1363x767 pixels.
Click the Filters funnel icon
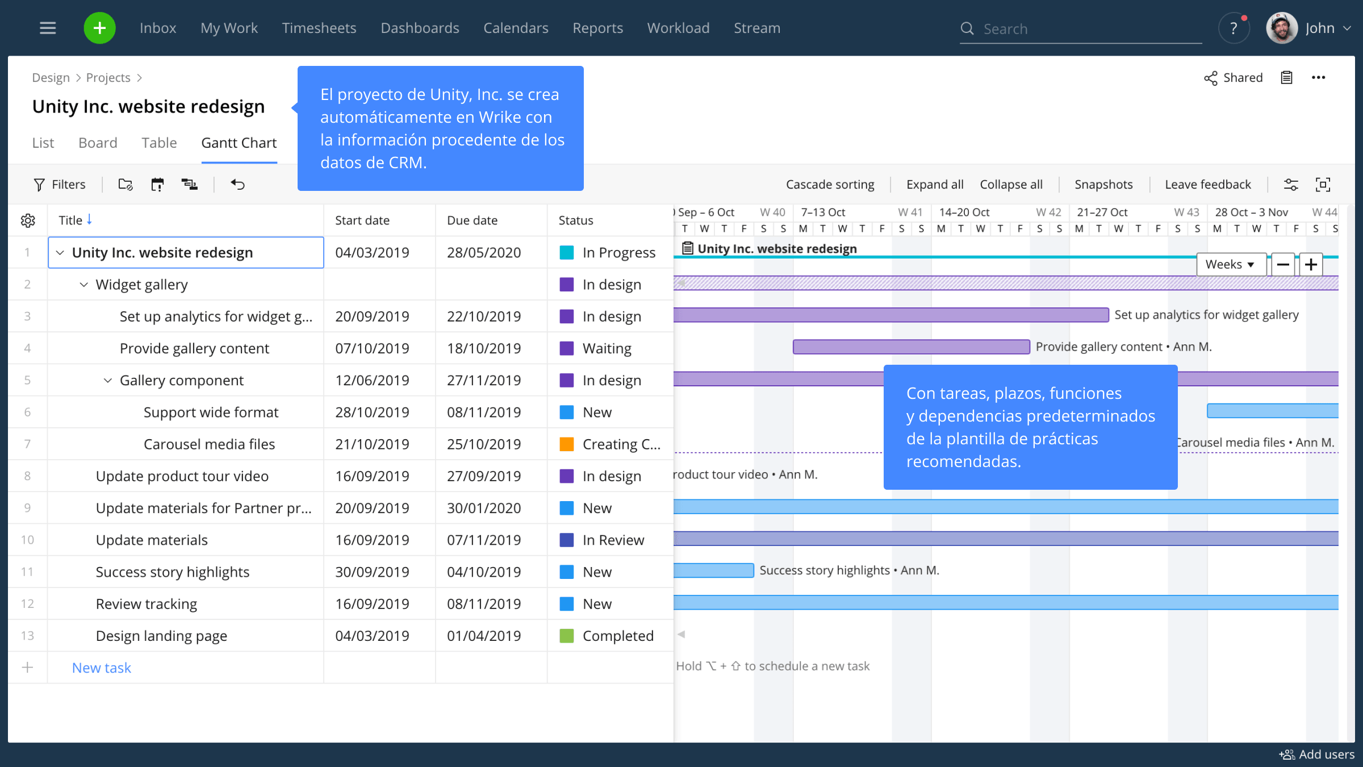(39, 185)
